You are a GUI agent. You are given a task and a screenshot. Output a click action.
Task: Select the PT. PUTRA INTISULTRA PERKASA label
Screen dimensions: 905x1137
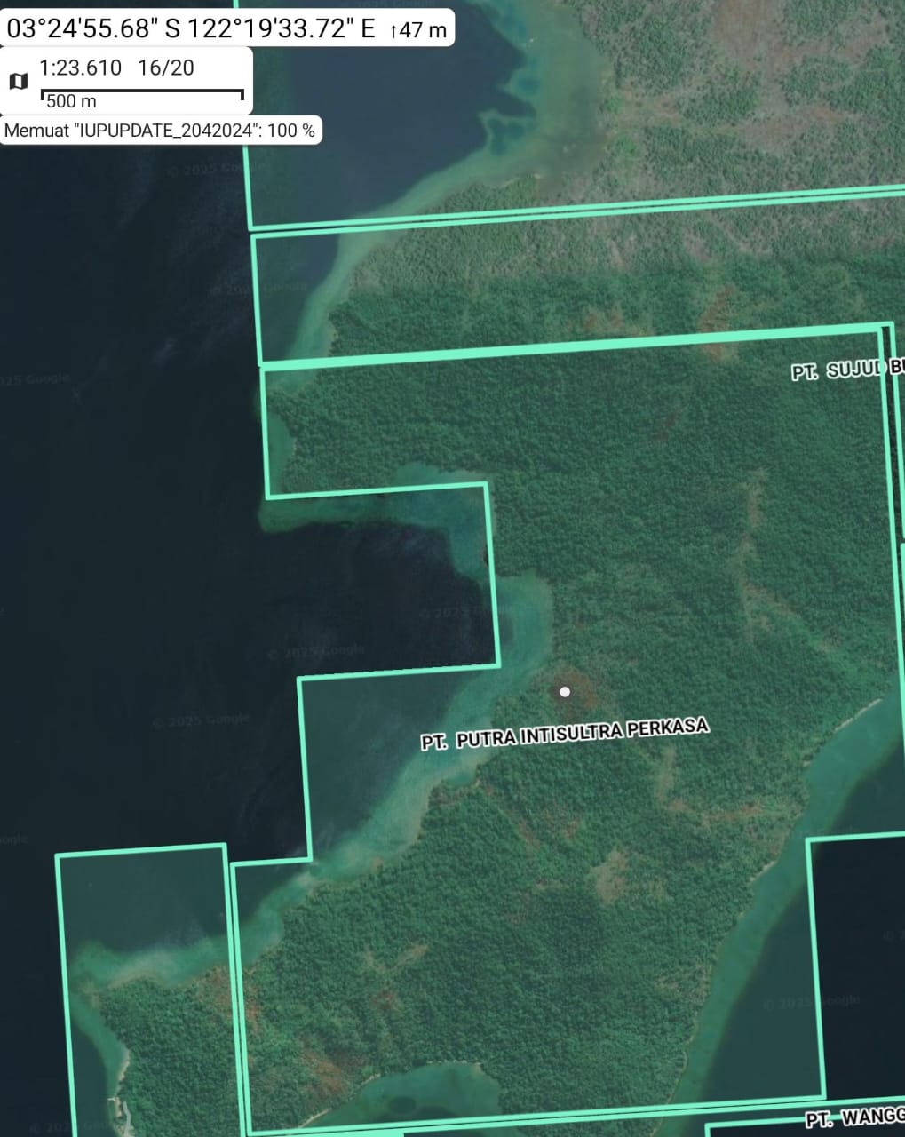tap(565, 735)
